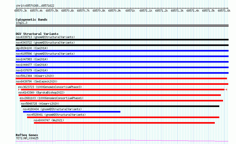Select the red bar under nsv6143360
Viewport: 236px width, 144px height.
coord(120,95)
